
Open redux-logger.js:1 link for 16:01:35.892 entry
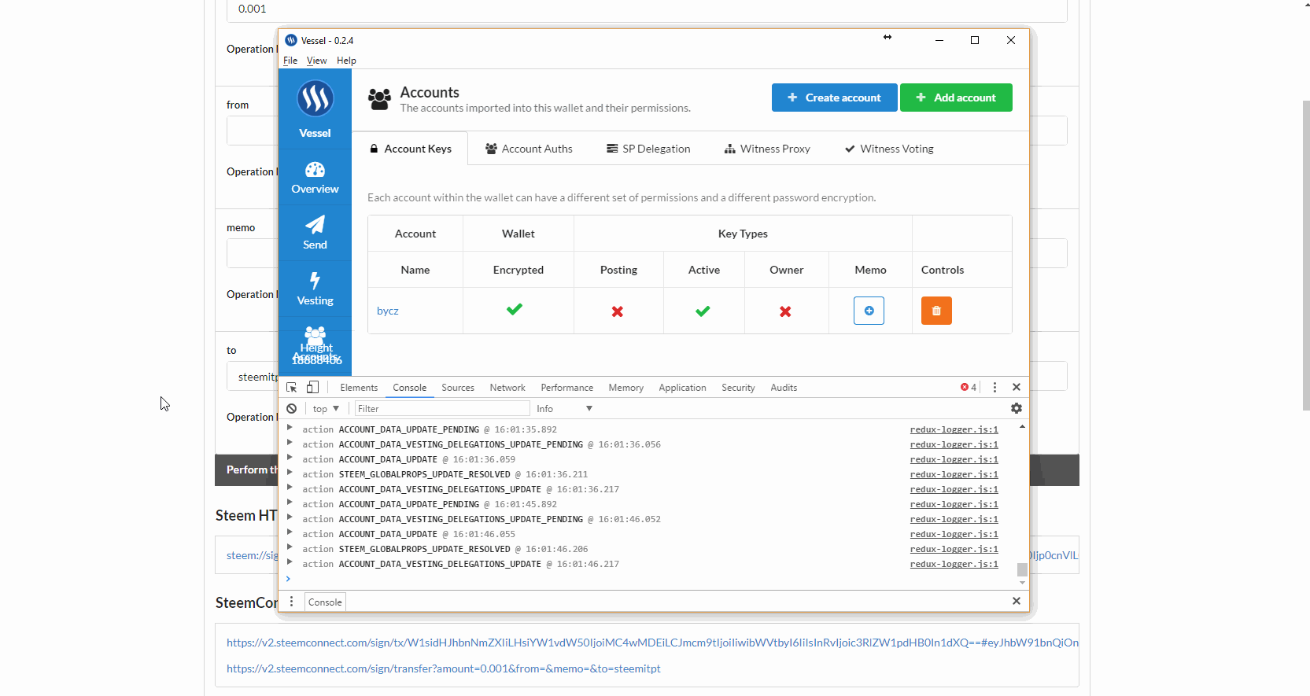pos(954,429)
